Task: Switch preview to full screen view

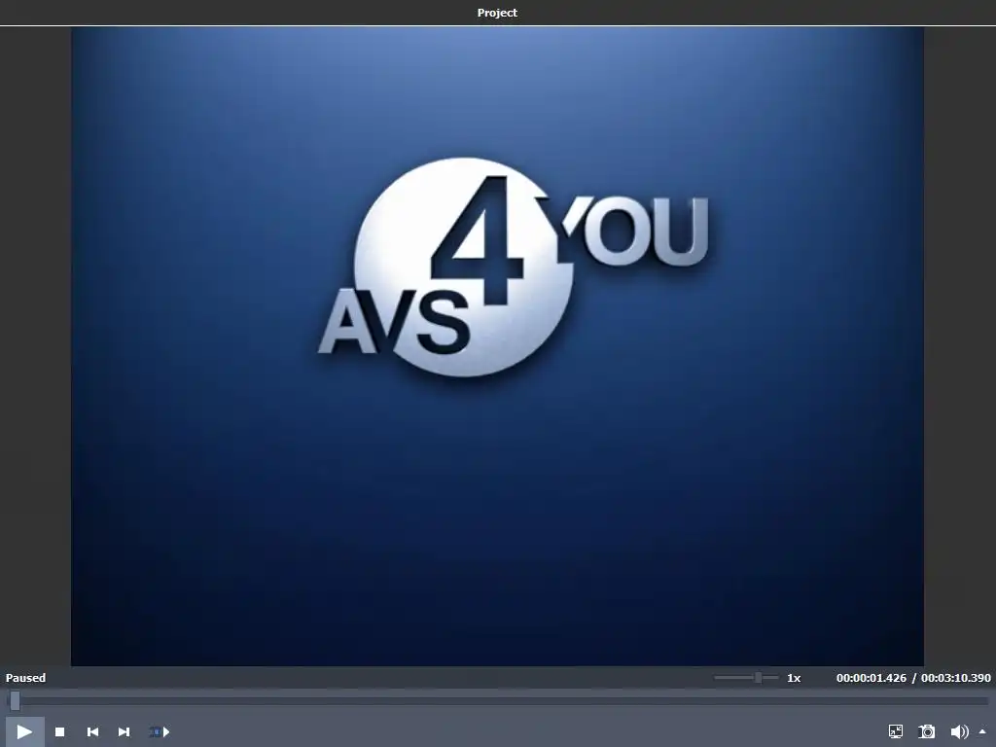Action: click(896, 731)
